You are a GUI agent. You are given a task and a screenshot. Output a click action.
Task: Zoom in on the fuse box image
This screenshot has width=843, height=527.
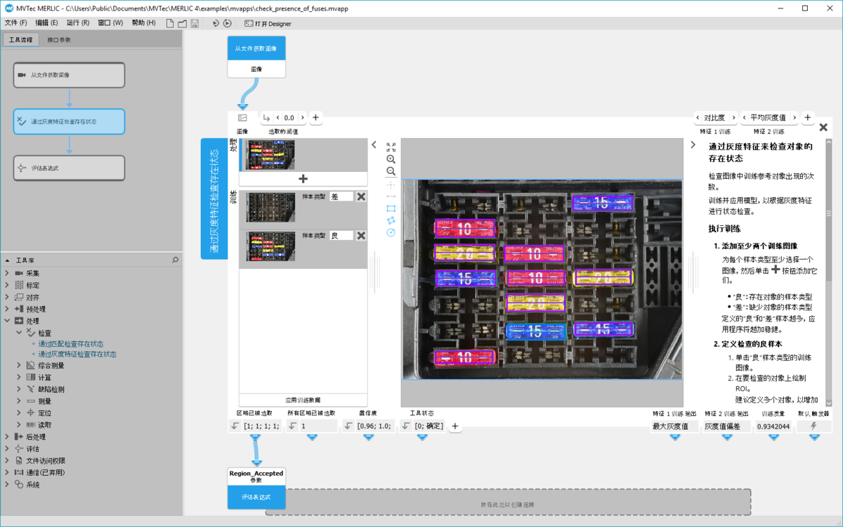tap(391, 159)
